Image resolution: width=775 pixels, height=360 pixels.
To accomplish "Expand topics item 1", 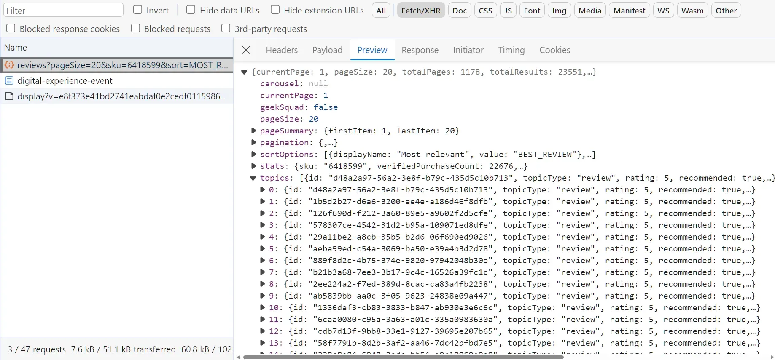I will (x=262, y=201).
